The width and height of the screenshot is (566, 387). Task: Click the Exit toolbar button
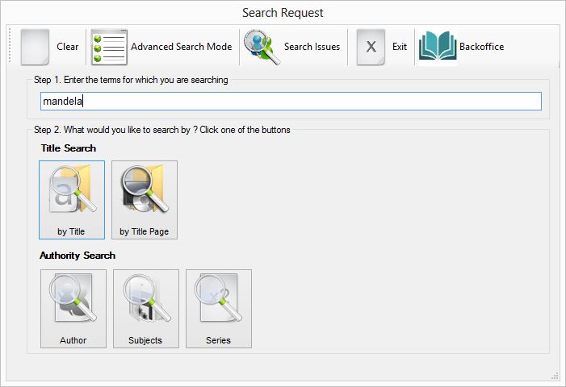point(382,47)
